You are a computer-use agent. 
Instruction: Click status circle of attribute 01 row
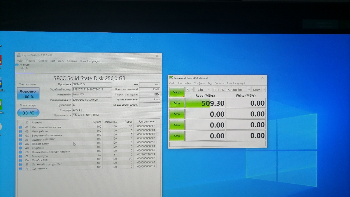20,127
